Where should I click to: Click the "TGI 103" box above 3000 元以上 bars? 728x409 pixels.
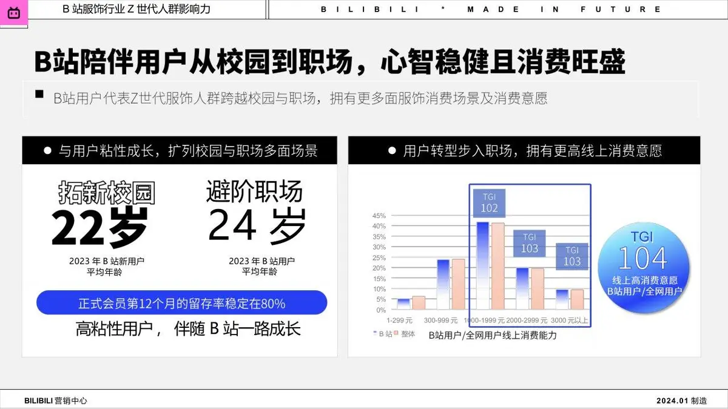[x=572, y=256]
